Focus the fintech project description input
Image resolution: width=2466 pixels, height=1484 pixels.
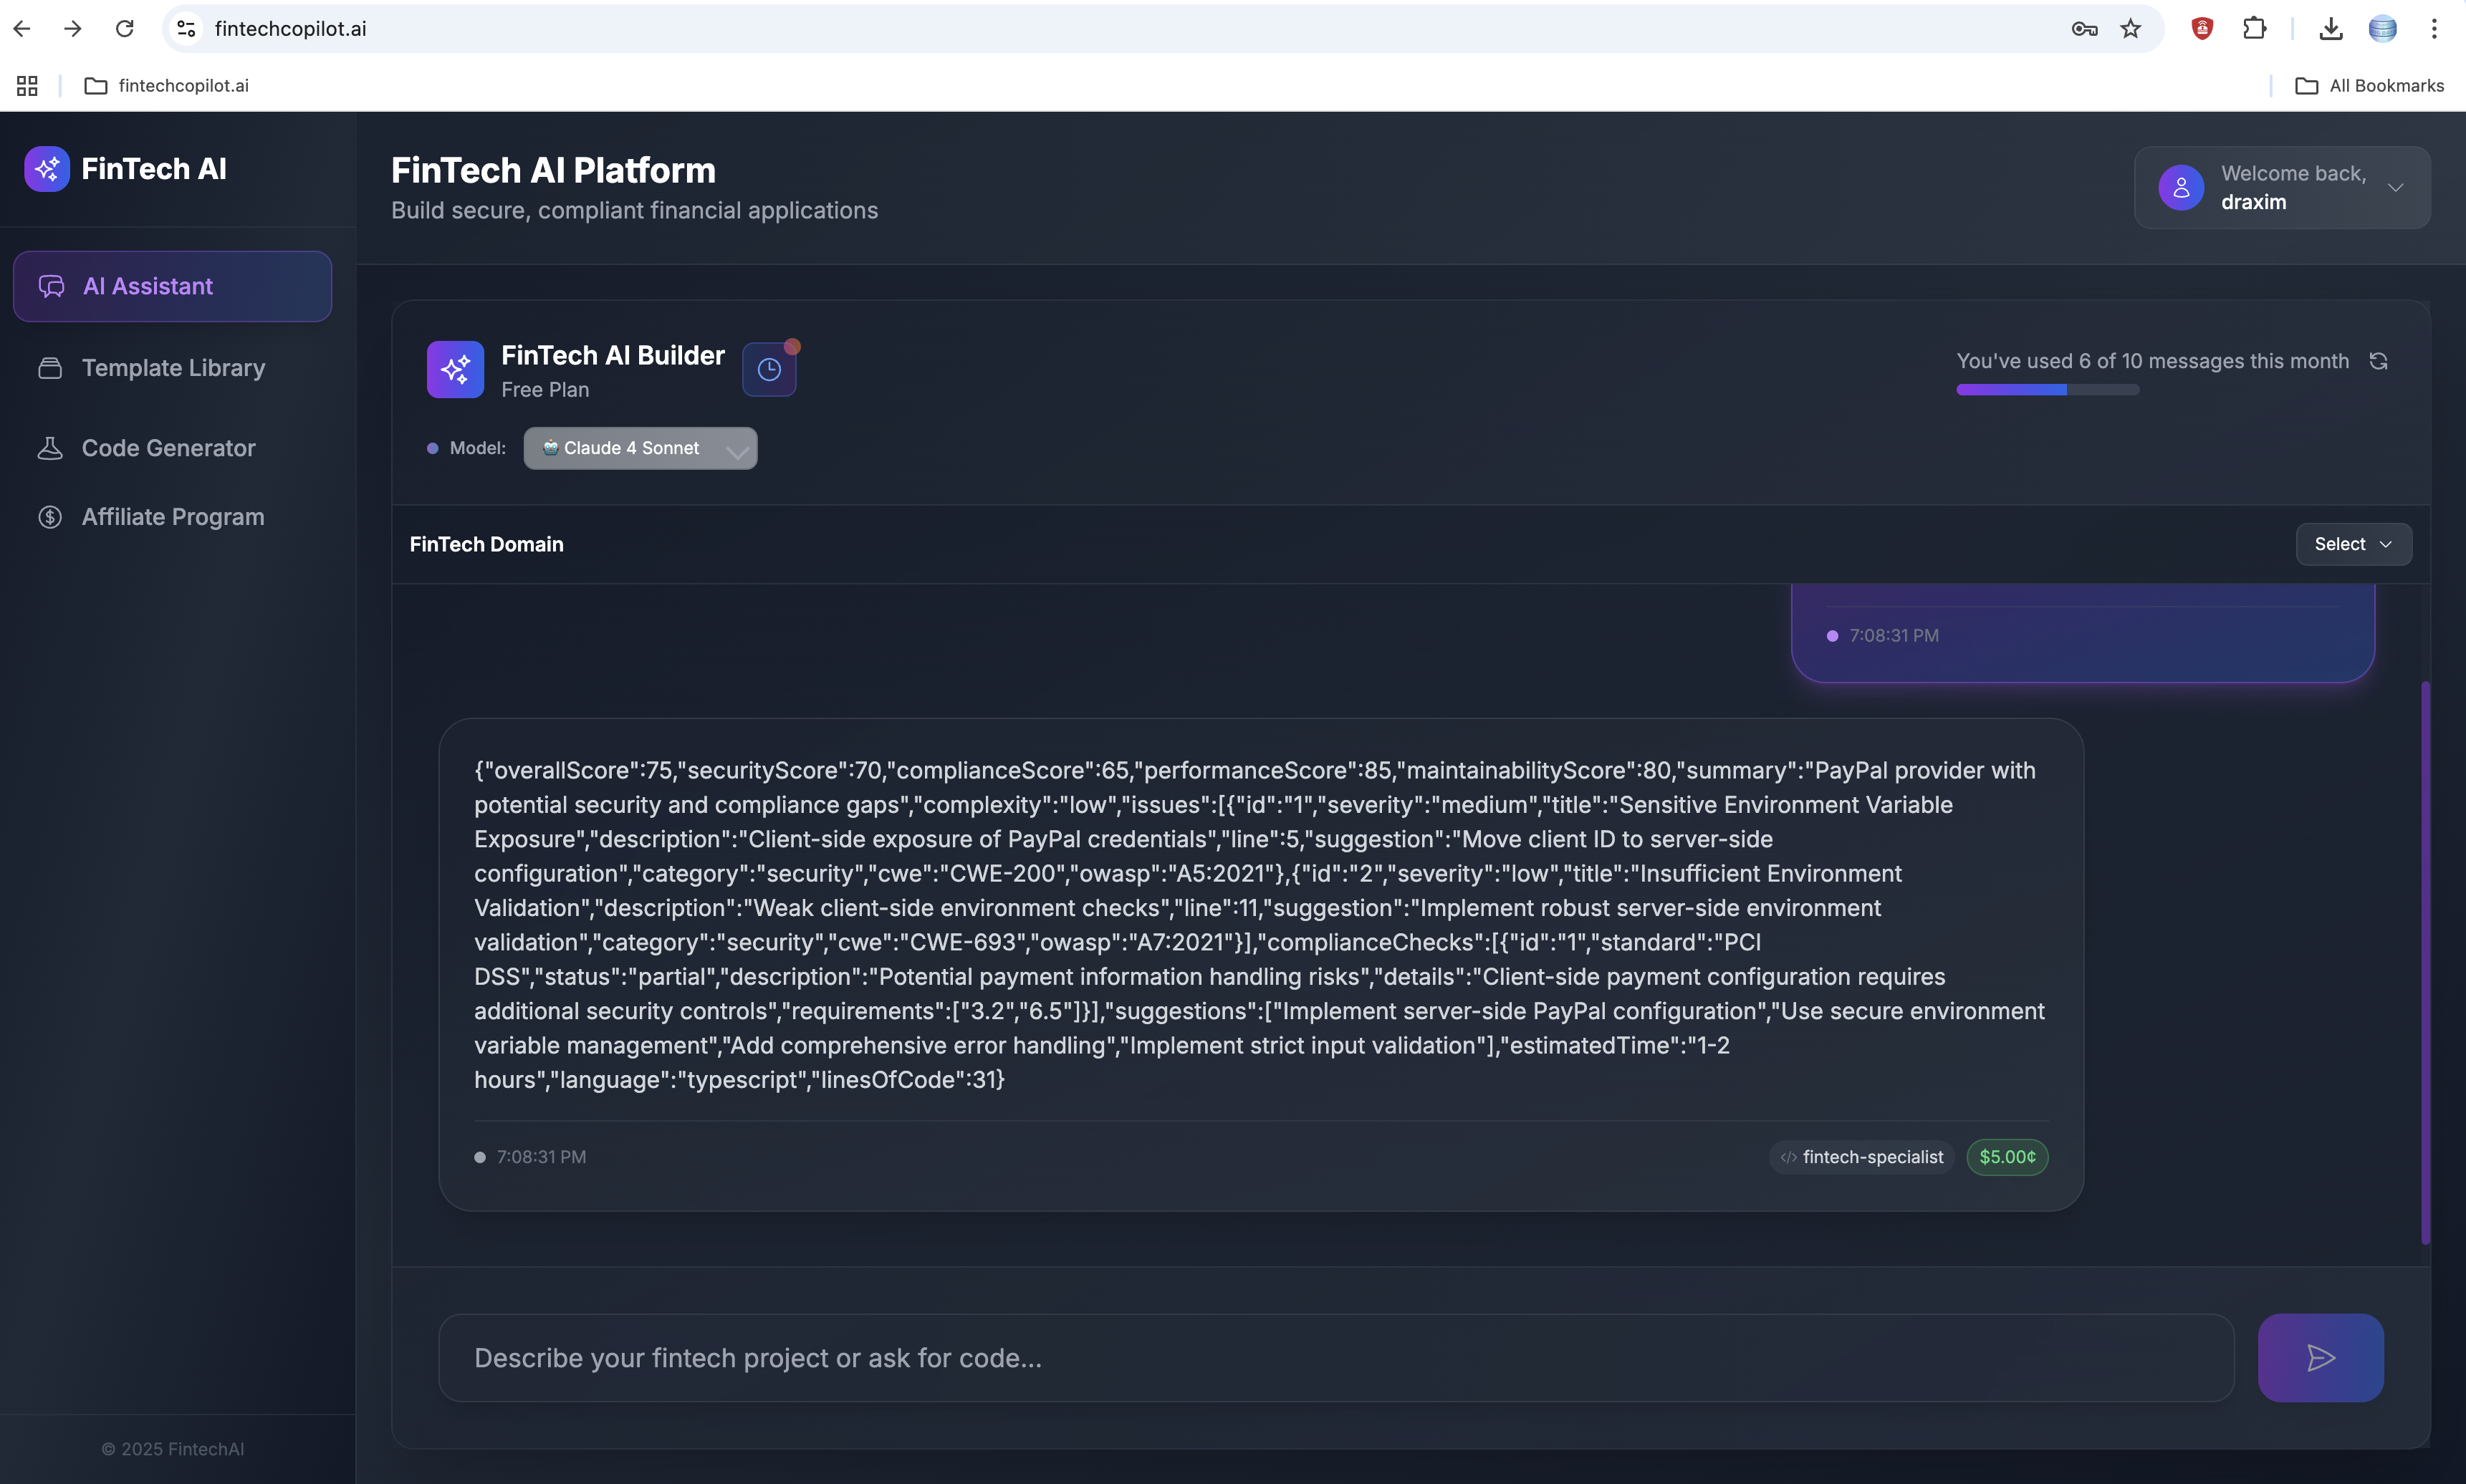coord(1335,1358)
